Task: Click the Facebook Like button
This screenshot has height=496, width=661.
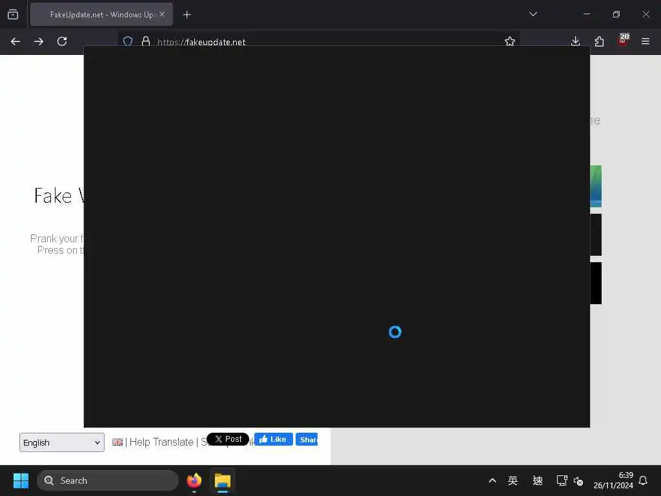Action: point(274,439)
